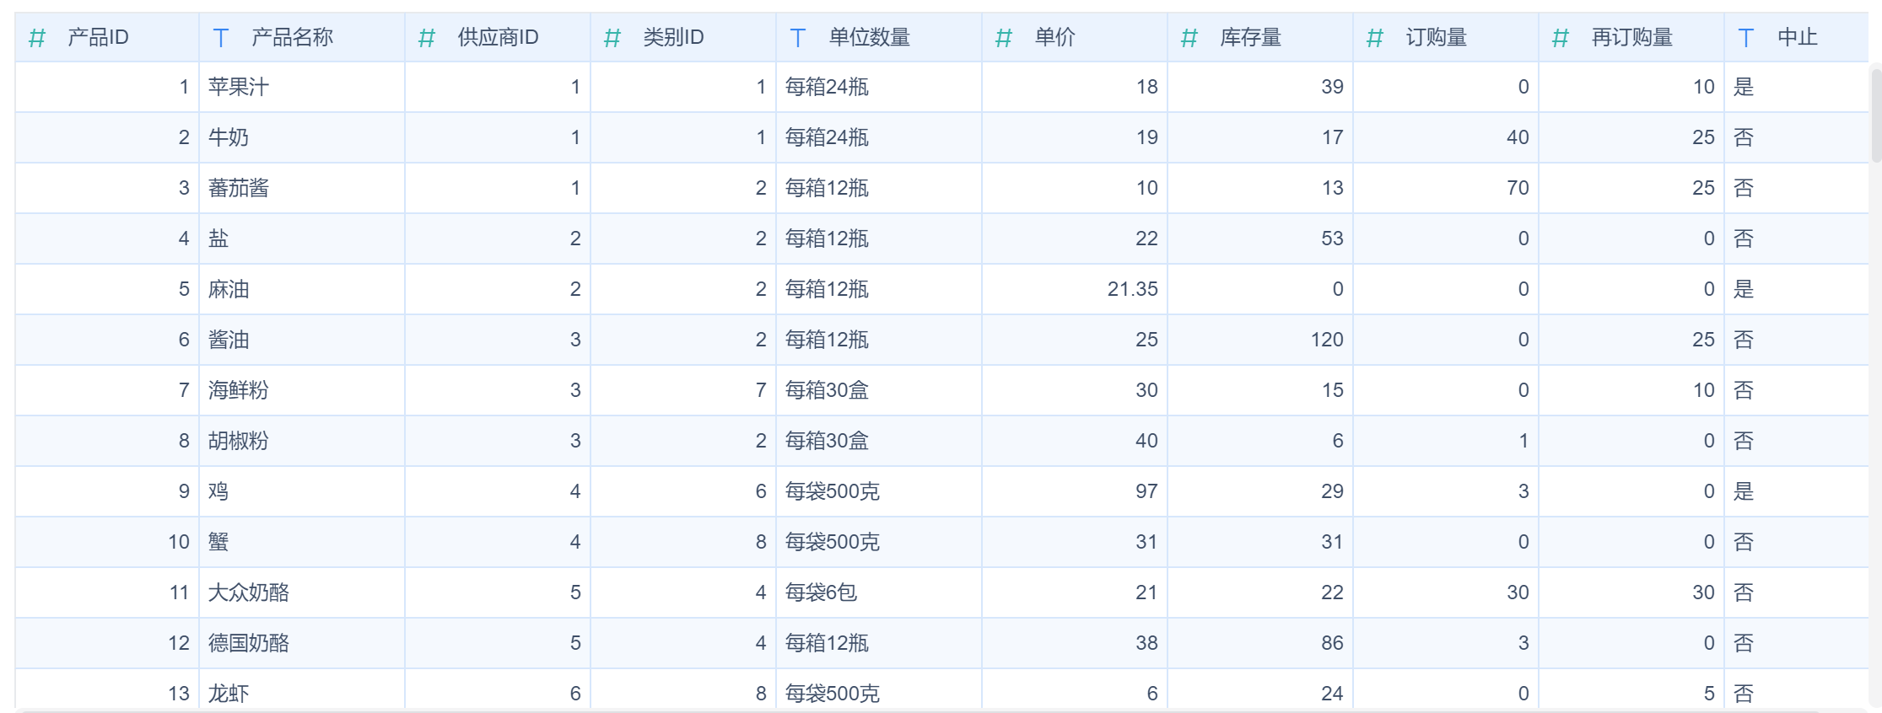Click the number type icon beside 库存量

1189,38
